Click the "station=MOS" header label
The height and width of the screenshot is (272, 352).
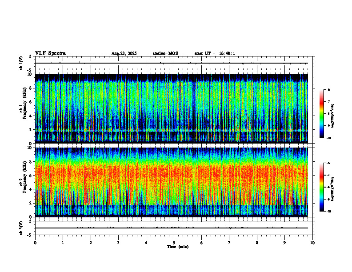[x=165, y=53]
